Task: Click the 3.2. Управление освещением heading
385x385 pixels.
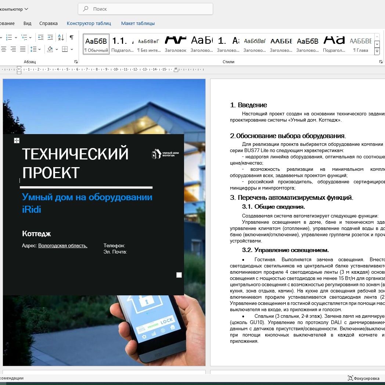Action: pos(285,250)
